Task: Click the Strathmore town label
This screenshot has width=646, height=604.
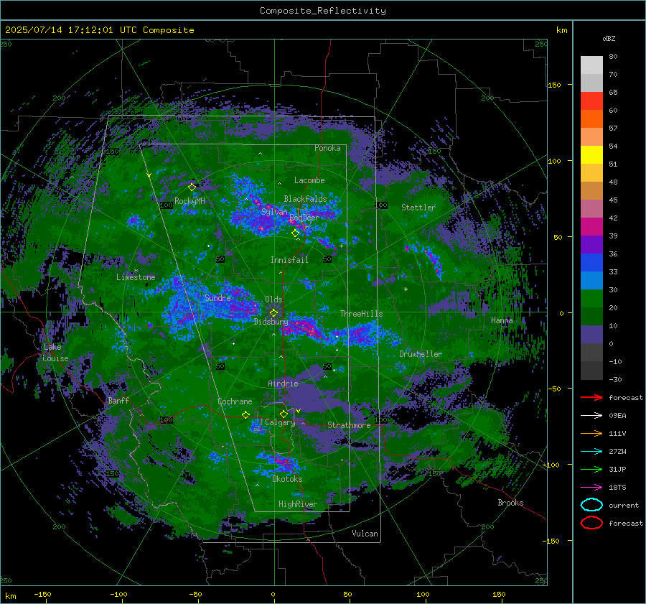Action: [349, 425]
